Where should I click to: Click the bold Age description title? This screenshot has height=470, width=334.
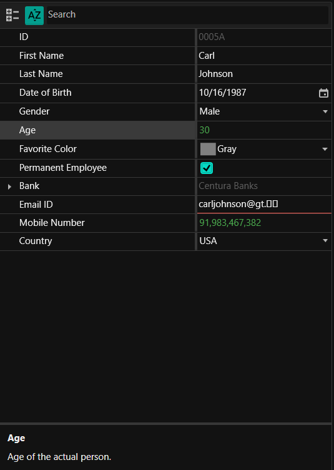tap(16, 438)
